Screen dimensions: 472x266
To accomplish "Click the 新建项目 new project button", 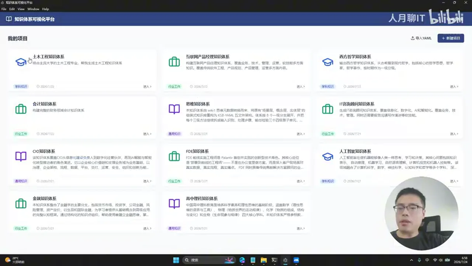I will pos(451,38).
